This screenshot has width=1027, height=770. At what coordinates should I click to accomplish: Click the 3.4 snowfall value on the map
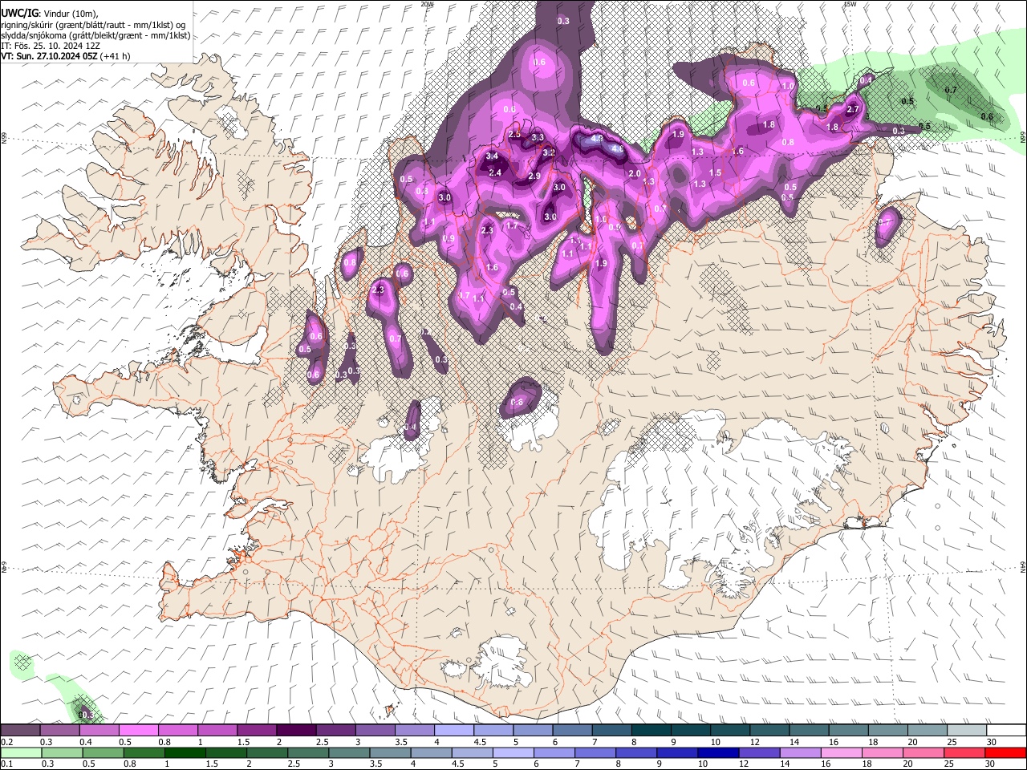pyautogui.click(x=492, y=156)
